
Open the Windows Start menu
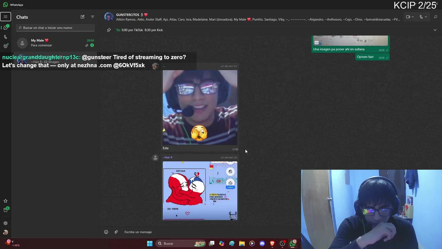150,243
